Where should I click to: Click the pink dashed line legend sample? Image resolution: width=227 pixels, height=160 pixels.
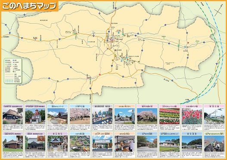(9, 78)
